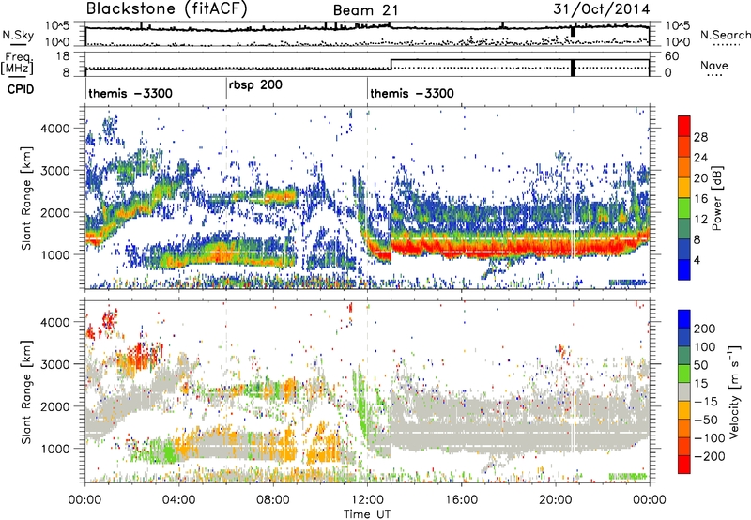Pick Velocity colorbar segment between -100 and -200
This screenshot has width=751, height=520.
point(684,446)
